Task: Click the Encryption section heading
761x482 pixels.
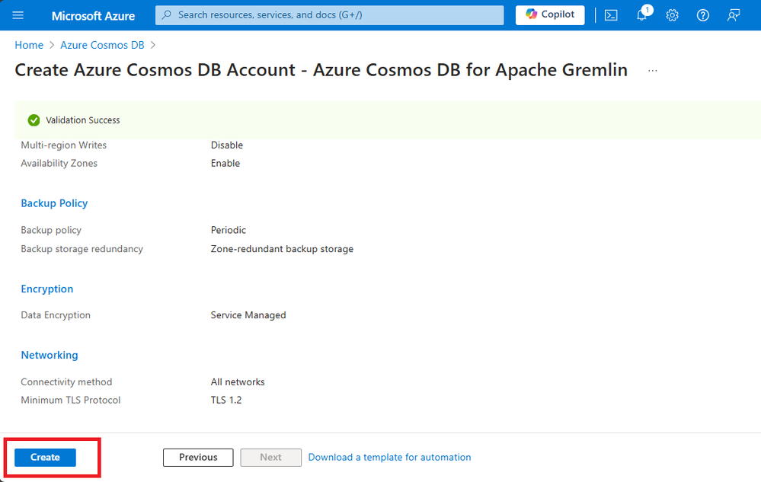Action: (47, 289)
